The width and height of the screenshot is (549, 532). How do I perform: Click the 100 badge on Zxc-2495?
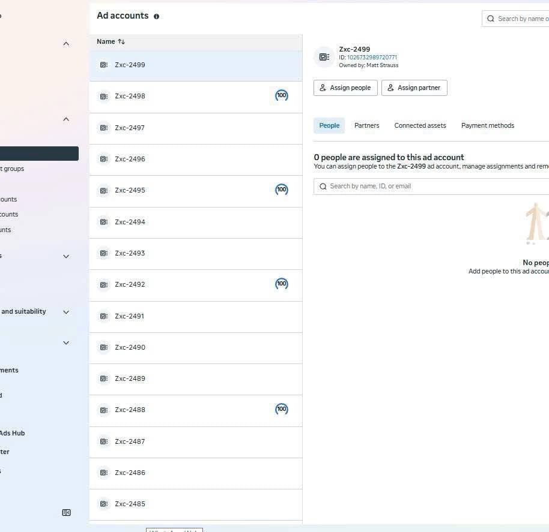point(282,190)
